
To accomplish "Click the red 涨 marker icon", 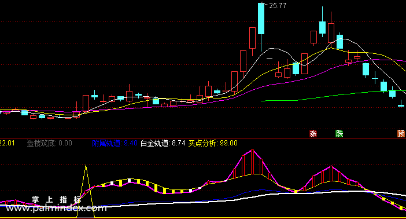I will pos(313,133).
